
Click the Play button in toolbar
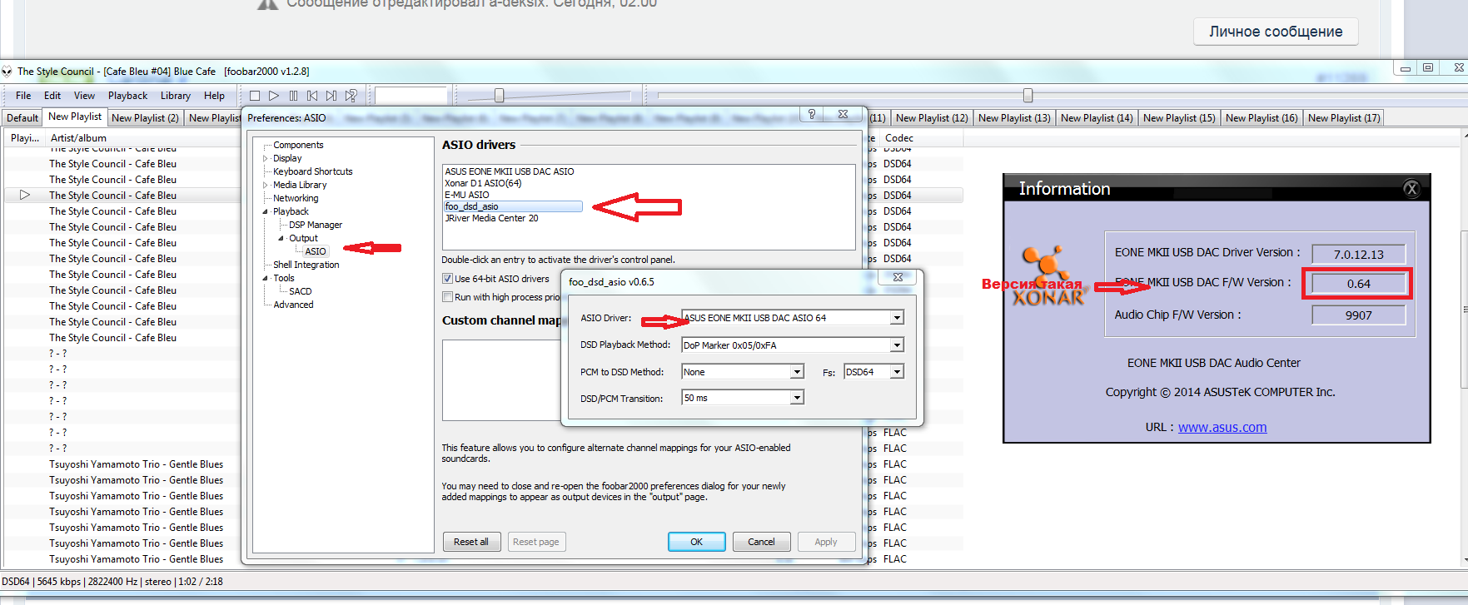click(x=274, y=96)
